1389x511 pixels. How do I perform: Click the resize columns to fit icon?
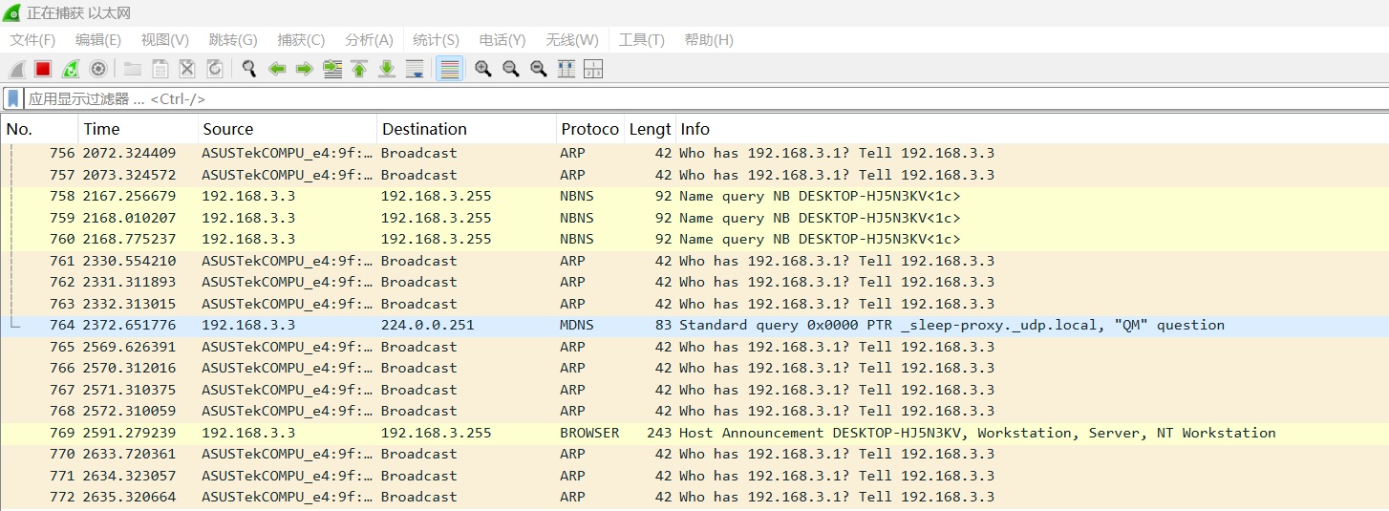(566, 69)
